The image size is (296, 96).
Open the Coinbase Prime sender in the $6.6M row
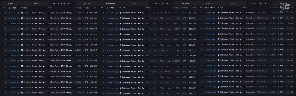coord(230,23)
